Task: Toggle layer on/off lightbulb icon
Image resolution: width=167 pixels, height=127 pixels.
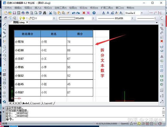Action: click(x=20, y=18)
